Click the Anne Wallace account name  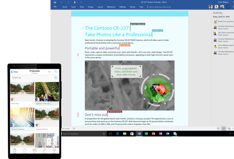(223, 2)
